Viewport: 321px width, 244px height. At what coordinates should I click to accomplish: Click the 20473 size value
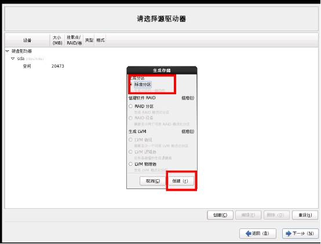click(58, 66)
